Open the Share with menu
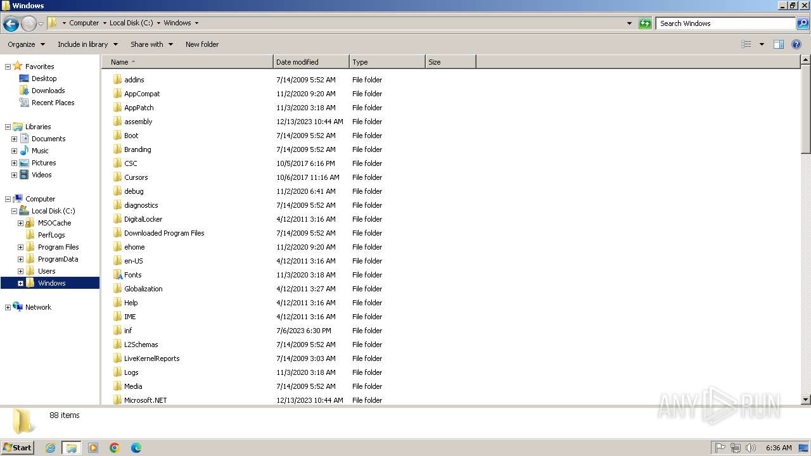The height and width of the screenshot is (456, 811). (151, 44)
